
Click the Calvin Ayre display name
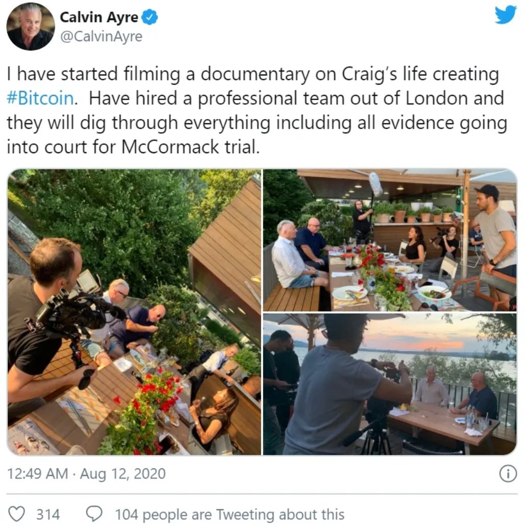[99, 17]
